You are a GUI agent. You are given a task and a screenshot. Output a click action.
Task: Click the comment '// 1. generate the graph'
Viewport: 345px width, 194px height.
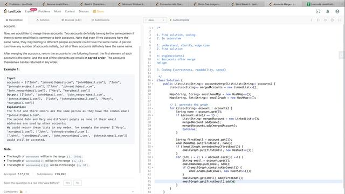point(189,105)
